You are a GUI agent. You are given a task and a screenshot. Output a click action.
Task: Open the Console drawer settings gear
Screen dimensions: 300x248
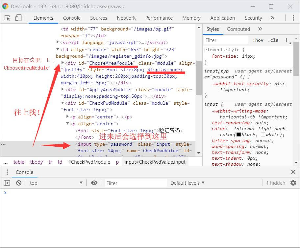(293, 183)
